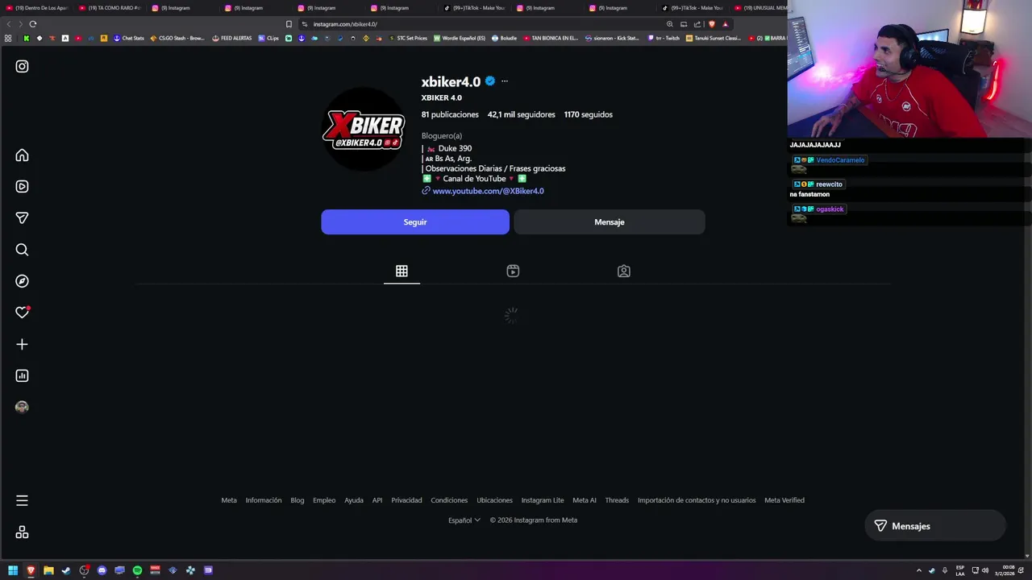Open direct messages paper-plane icon in sidebar
The width and height of the screenshot is (1032, 580).
click(x=22, y=217)
